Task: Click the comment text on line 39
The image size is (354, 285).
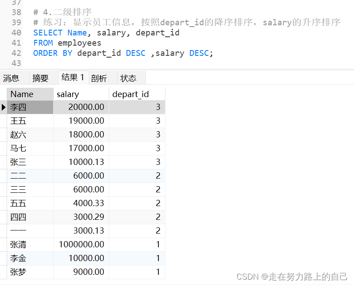Action: 187,23
